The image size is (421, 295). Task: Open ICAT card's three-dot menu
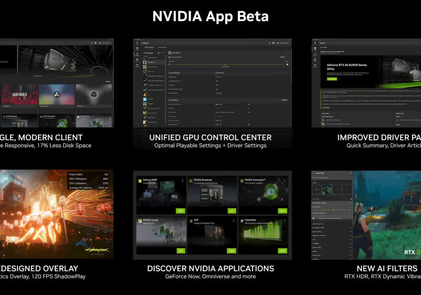(234, 221)
